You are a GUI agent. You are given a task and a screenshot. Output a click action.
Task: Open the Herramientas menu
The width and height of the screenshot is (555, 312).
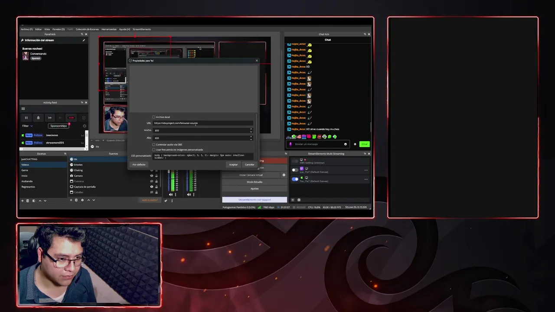[109, 29]
